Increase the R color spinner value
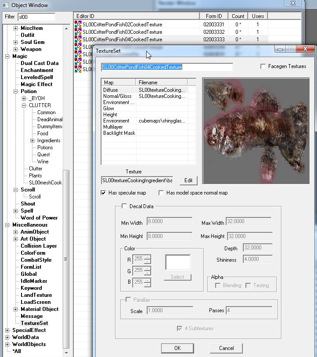Screen dimensions: 317x357 148,257
